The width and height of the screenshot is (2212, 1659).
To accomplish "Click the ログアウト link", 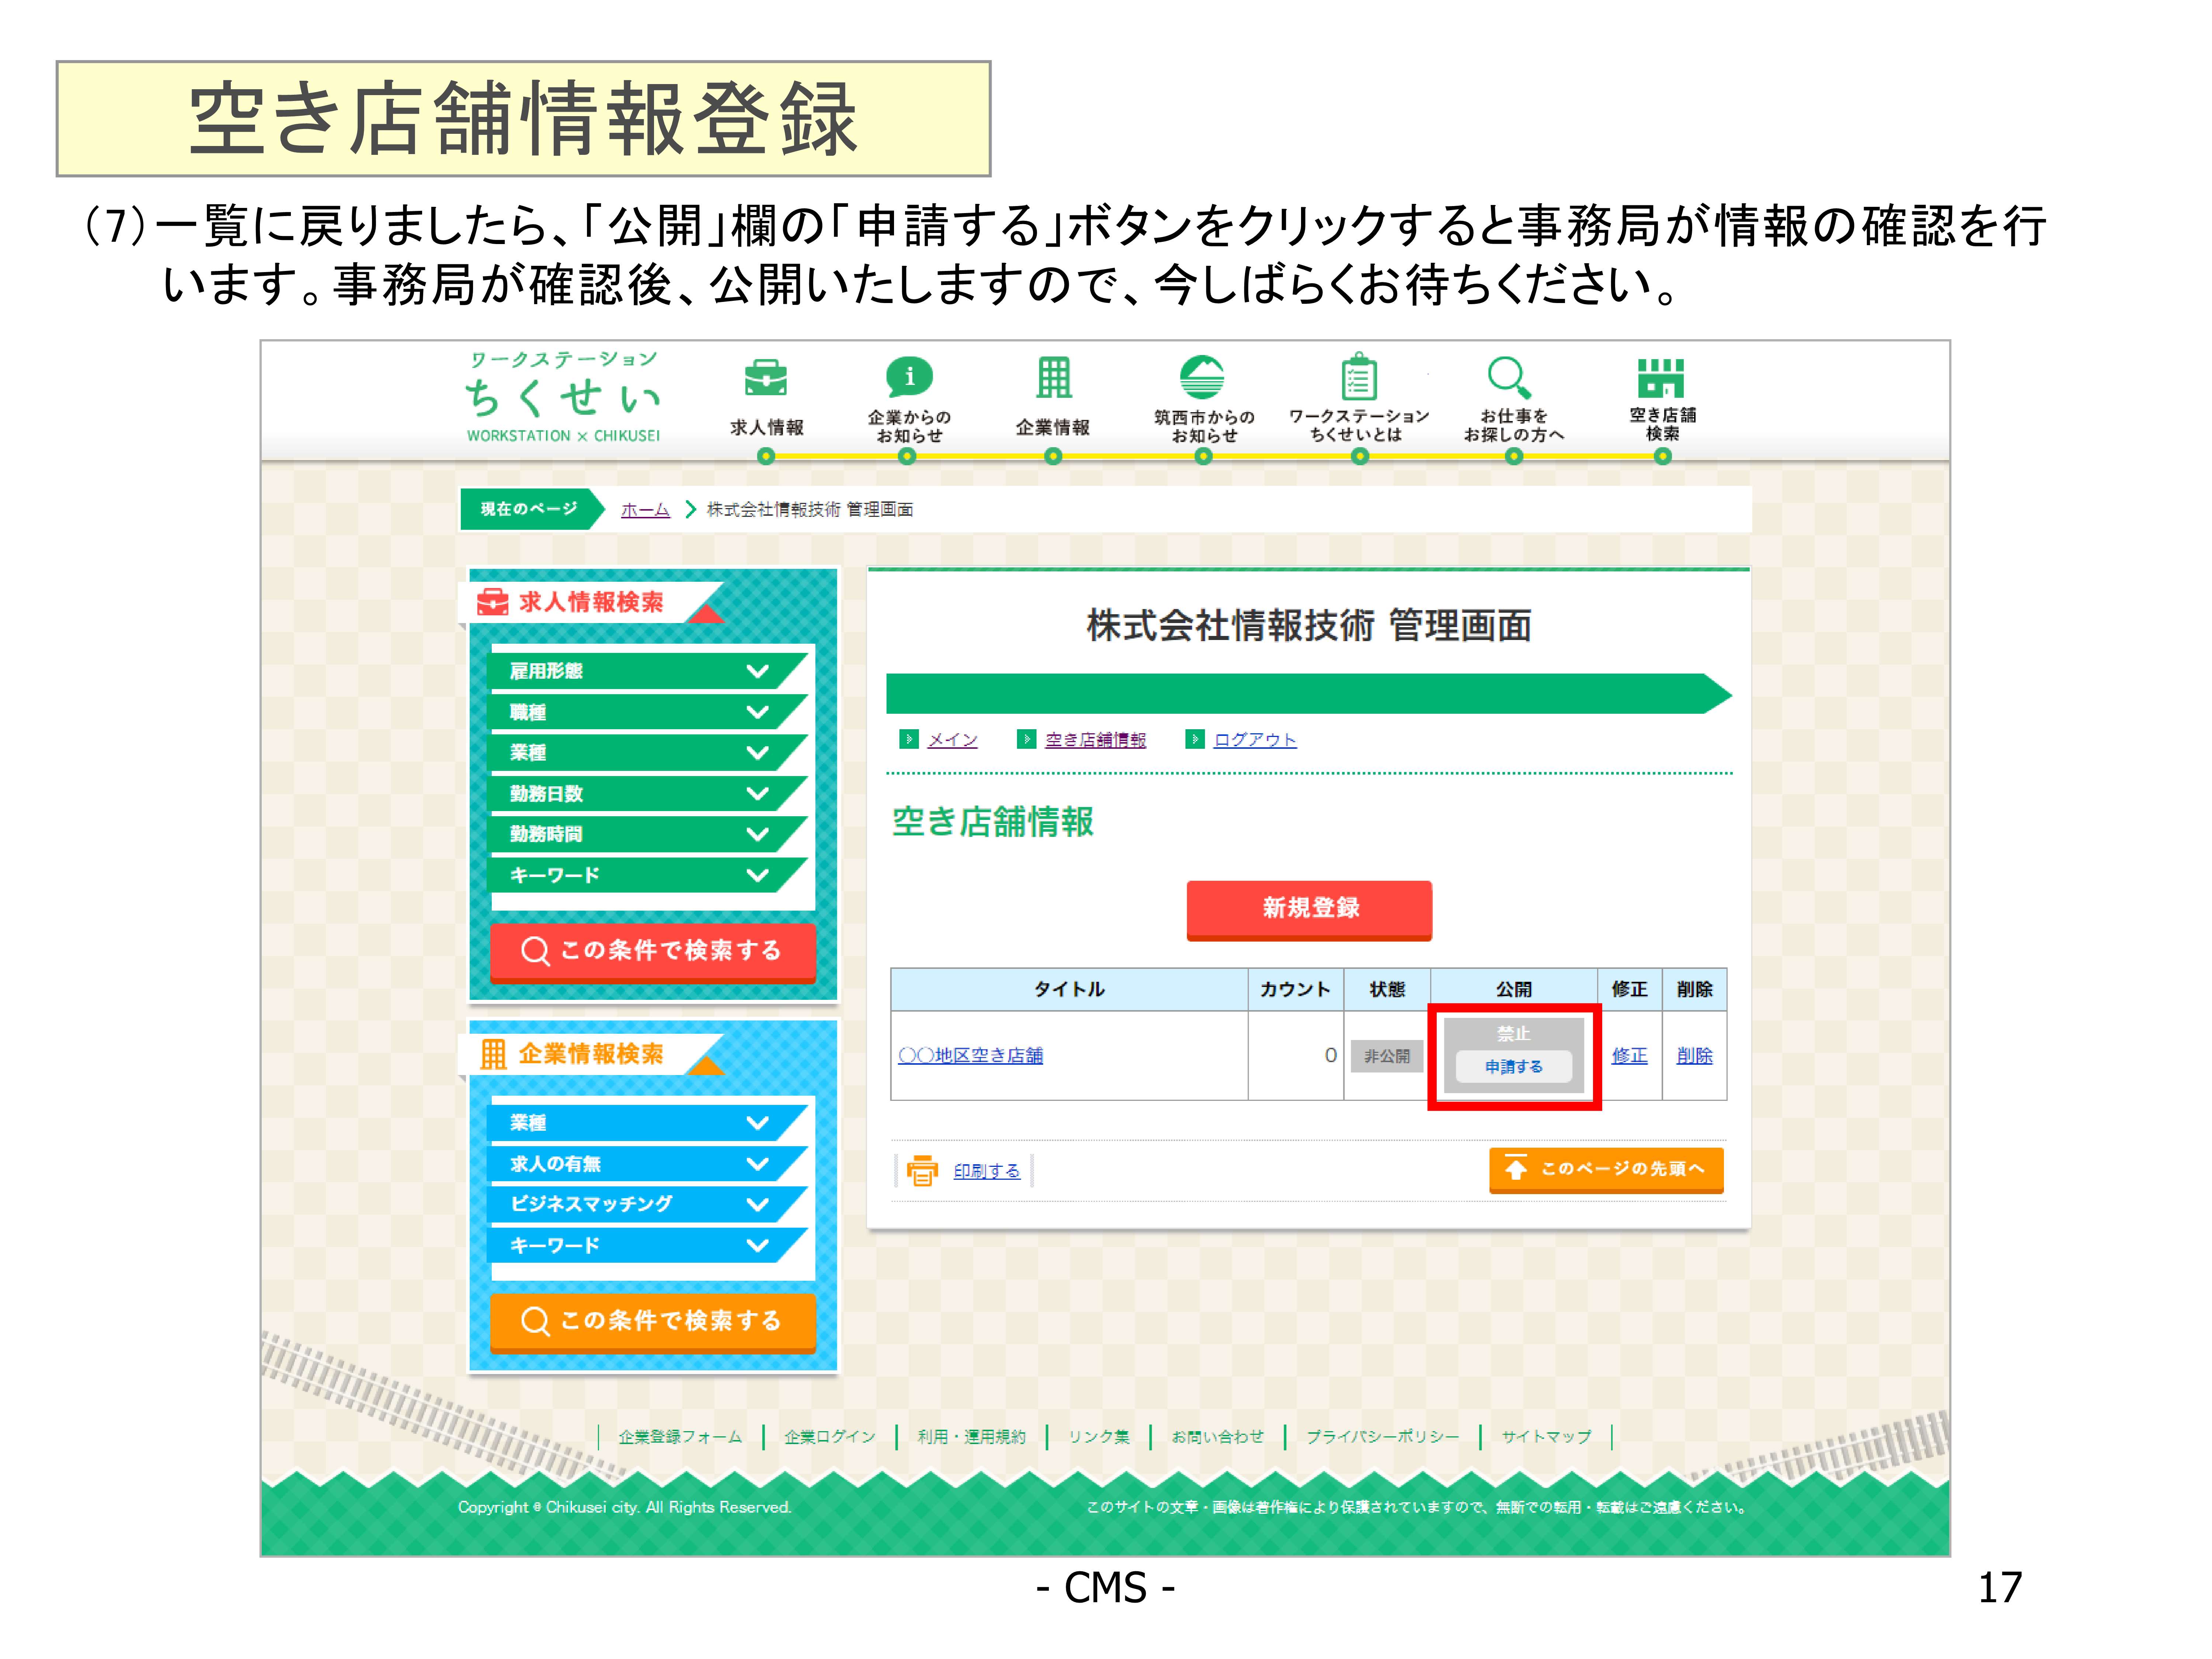I will (x=1255, y=739).
